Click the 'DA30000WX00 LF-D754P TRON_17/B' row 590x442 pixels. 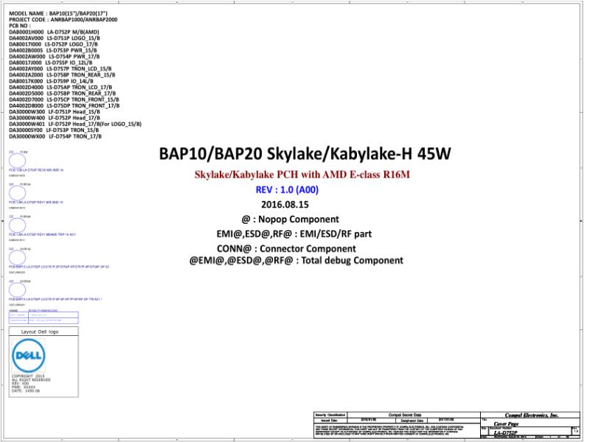[55, 136]
